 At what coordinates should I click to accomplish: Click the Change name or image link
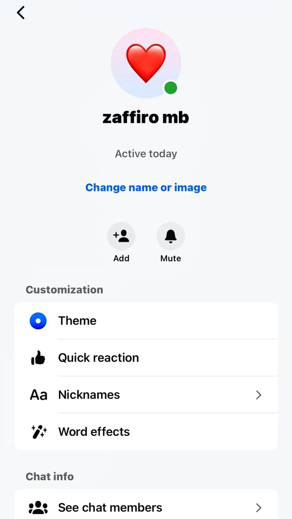tap(146, 187)
